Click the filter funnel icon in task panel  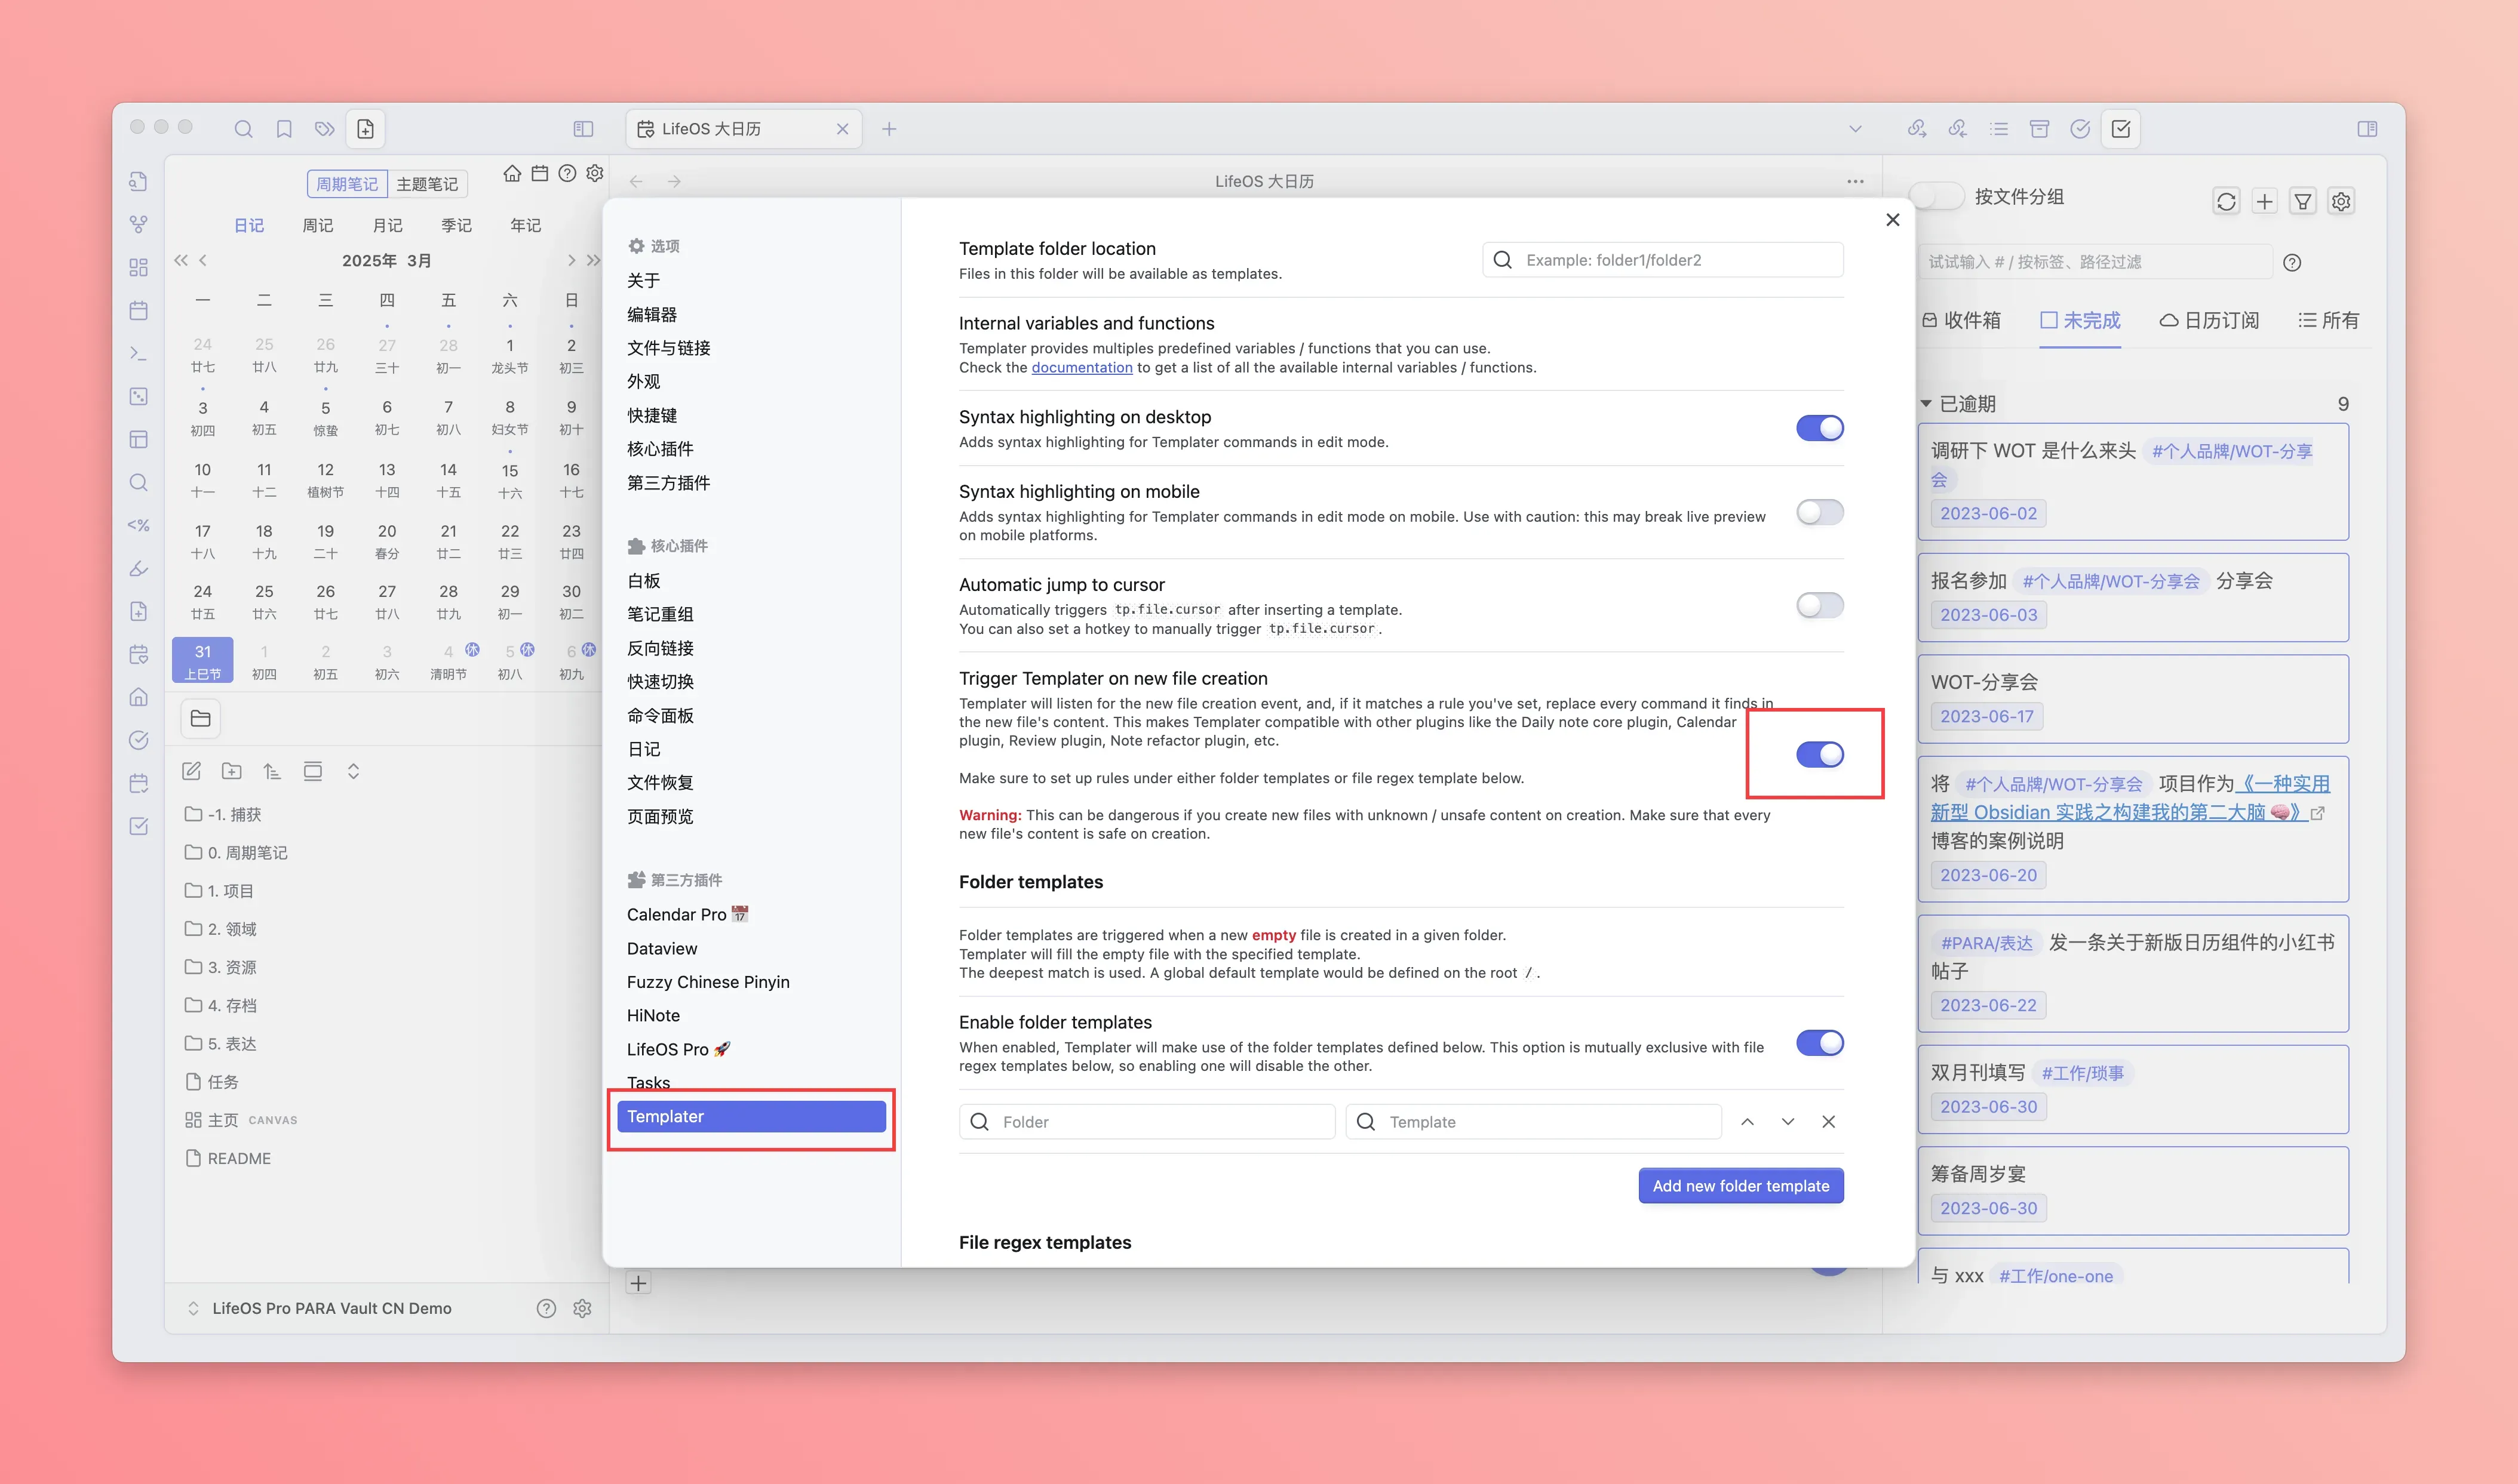pos(2303,202)
